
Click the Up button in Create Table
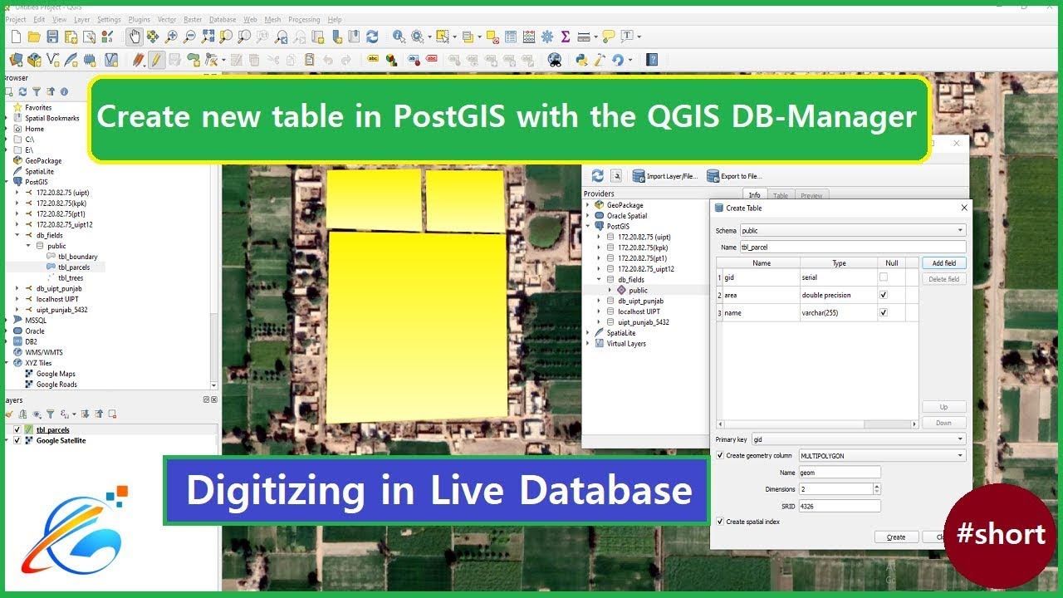click(x=944, y=407)
